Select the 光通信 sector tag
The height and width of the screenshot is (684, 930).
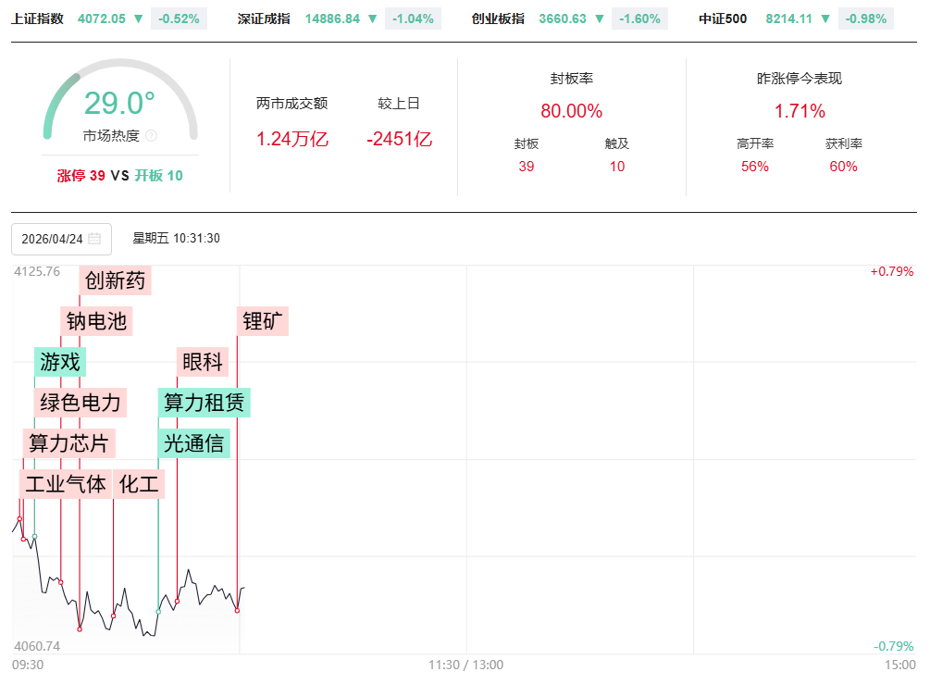[x=193, y=443]
